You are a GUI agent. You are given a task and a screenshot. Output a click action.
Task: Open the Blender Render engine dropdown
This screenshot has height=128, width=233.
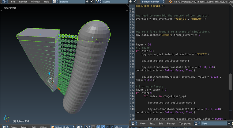(x=152, y=2)
